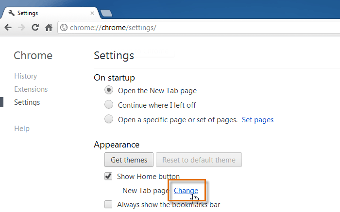Viewport: 340px width, 212px height.
Task: Enable Always show the bookmarks bar checkbox
Action: 108,204
